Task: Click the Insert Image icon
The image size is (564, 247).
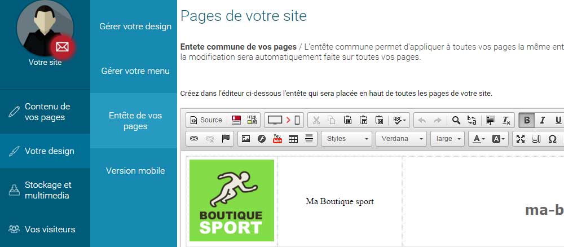Action: click(246, 139)
